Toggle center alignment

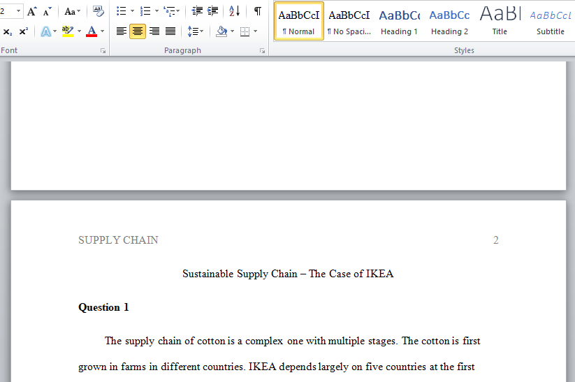[138, 31]
